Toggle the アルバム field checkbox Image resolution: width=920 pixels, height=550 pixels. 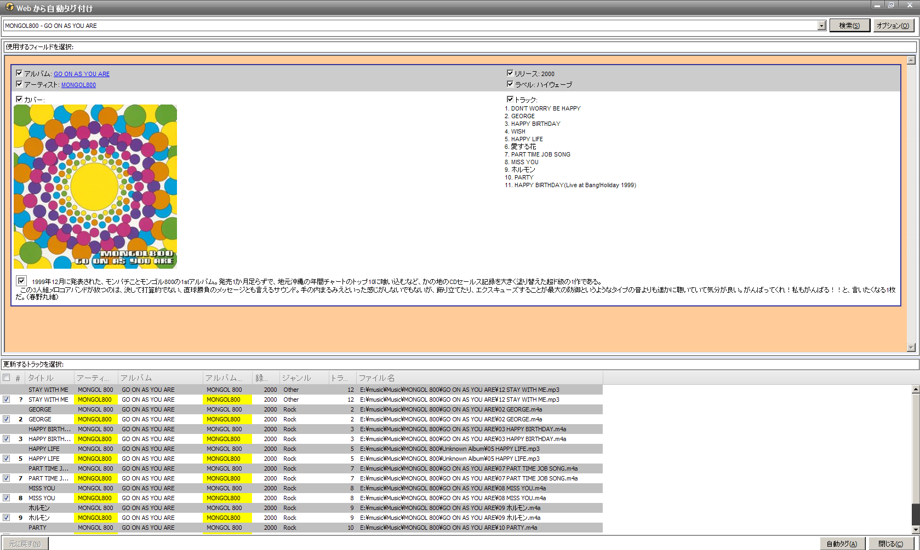(x=19, y=73)
